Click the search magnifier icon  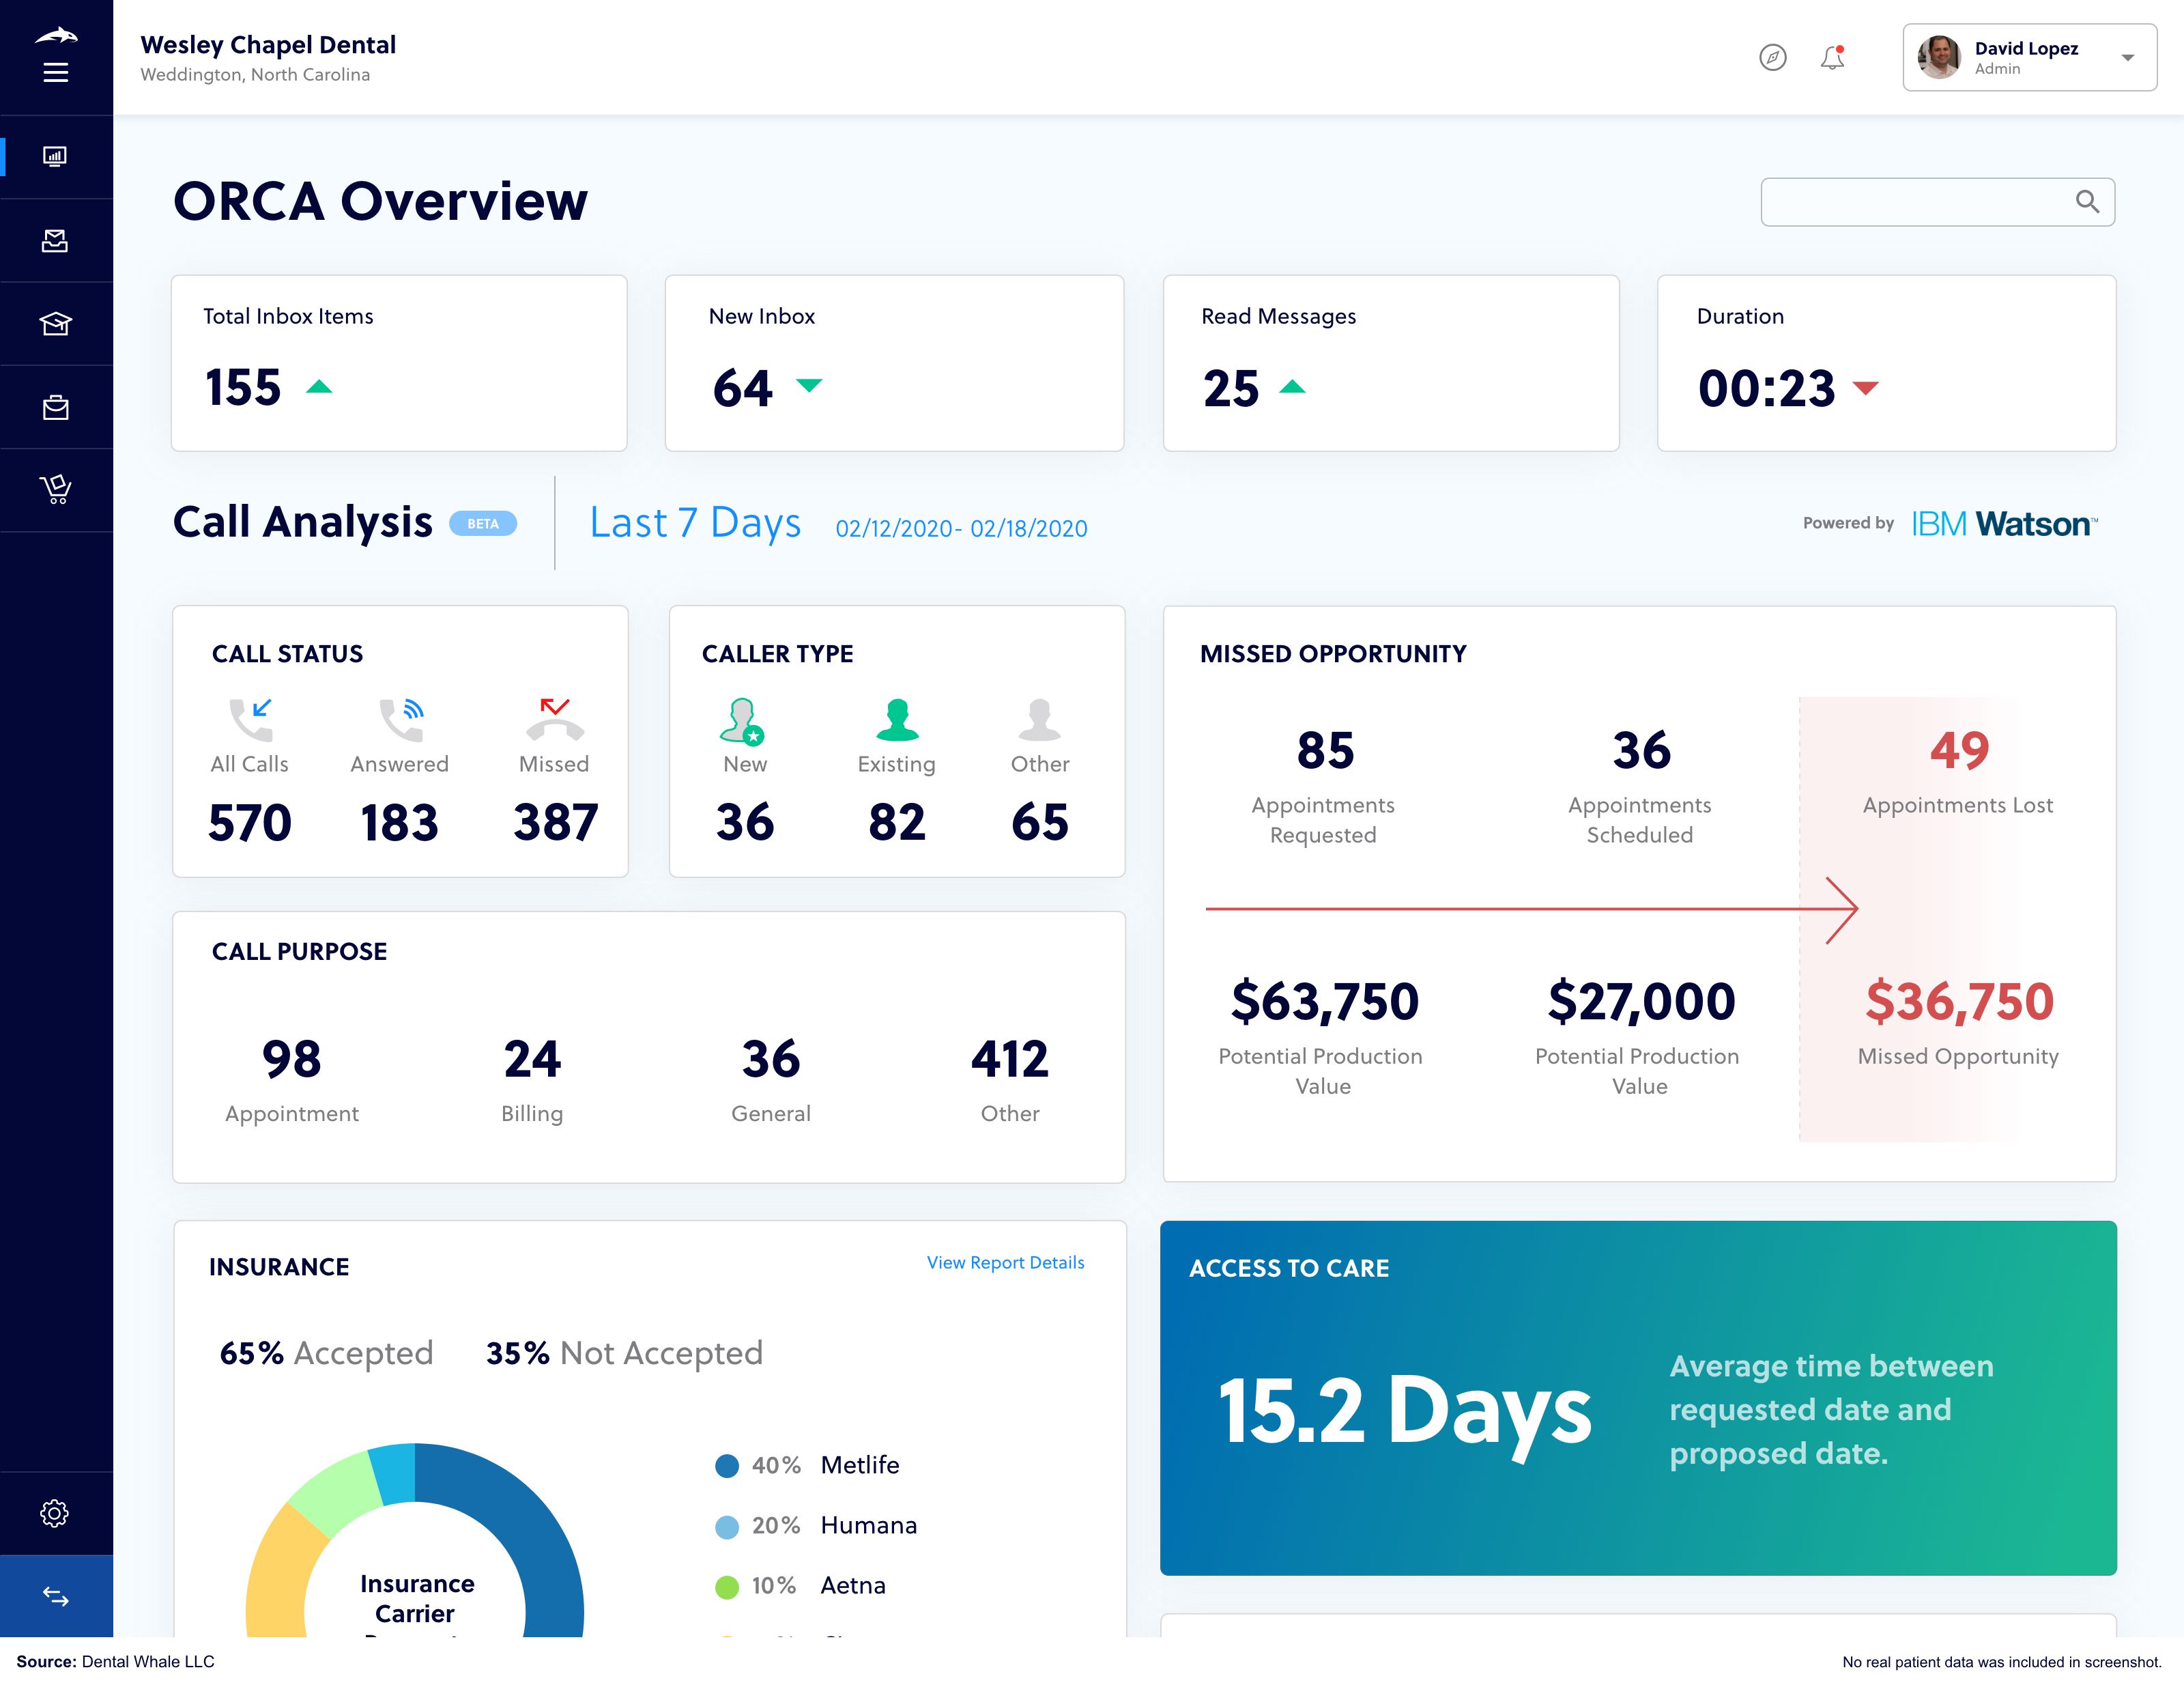[x=2087, y=202]
